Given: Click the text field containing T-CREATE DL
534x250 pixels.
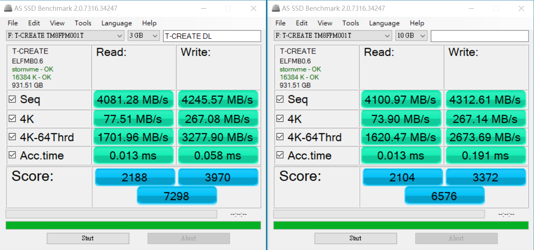Looking at the screenshot, I should coord(212,36).
